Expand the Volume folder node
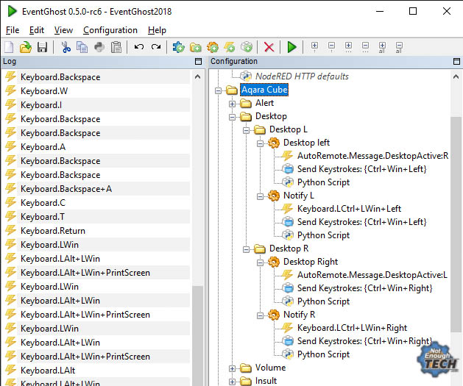This screenshot has width=463, height=386. (x=233, y=368)
